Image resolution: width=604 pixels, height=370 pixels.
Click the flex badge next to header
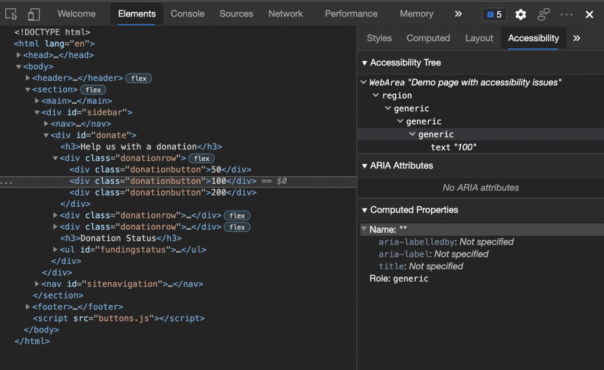point(139,78)
